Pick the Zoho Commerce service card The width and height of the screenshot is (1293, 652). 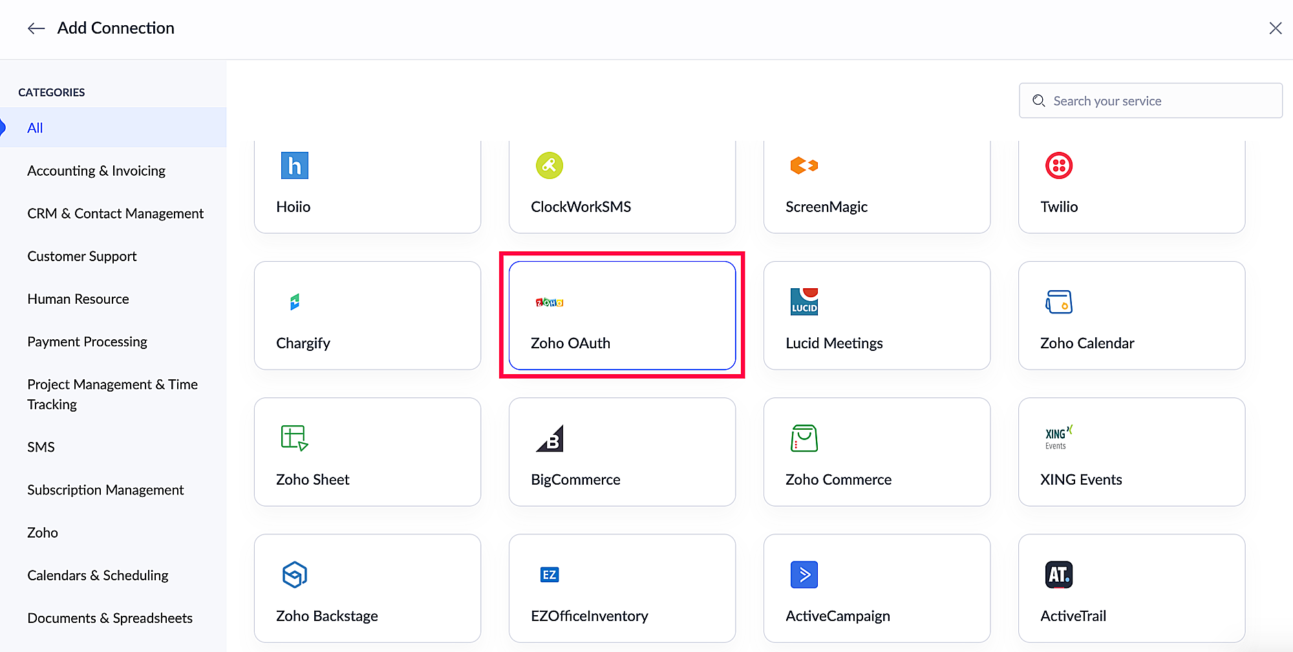877,452
